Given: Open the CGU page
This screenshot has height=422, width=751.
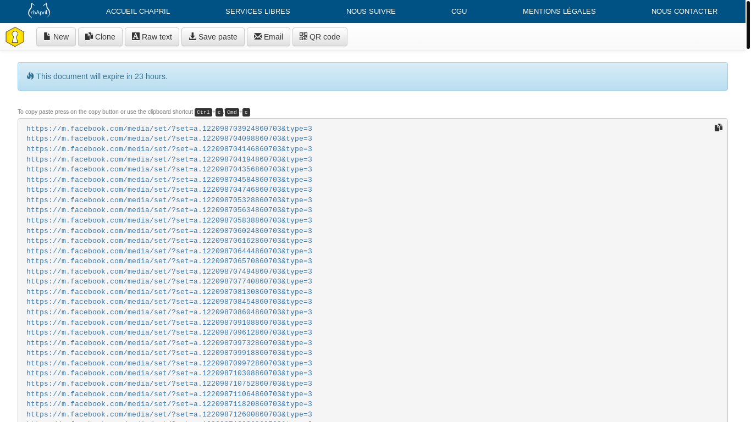Looking at the screenshot, I should click(x=459, y=11).
